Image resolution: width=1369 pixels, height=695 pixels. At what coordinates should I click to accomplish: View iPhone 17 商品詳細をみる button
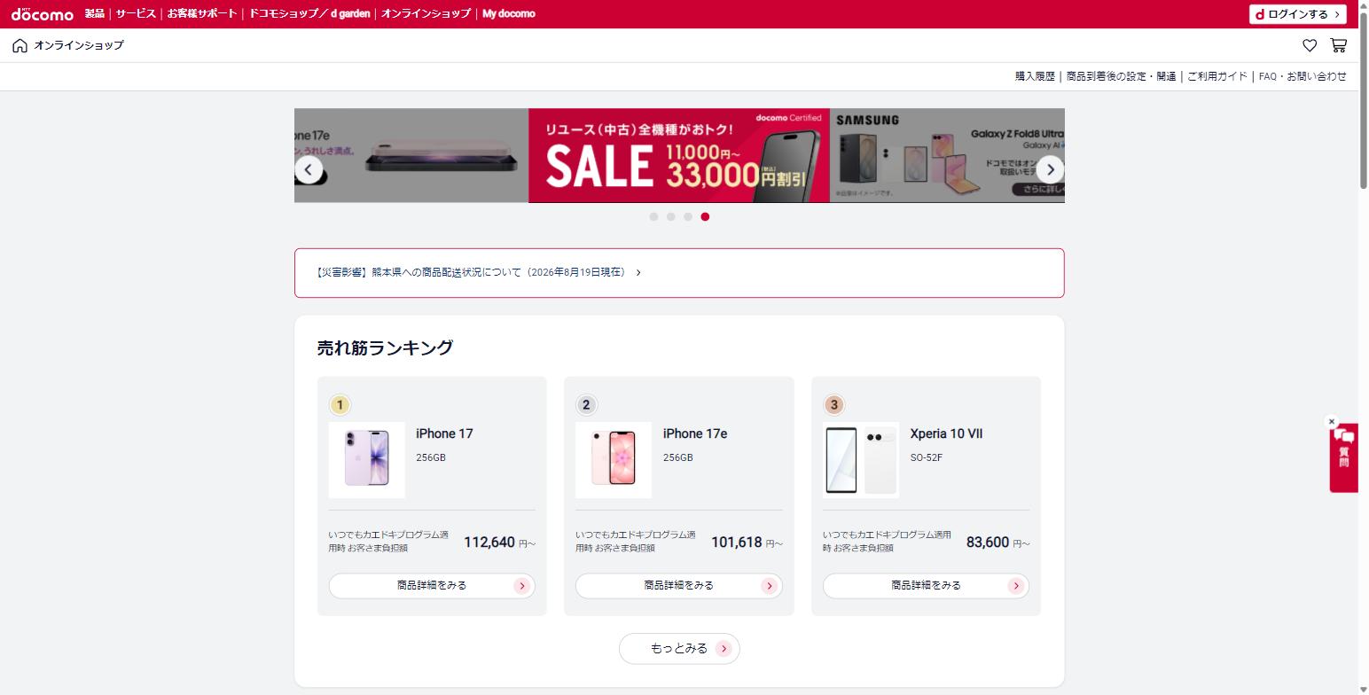coord(432,586)
